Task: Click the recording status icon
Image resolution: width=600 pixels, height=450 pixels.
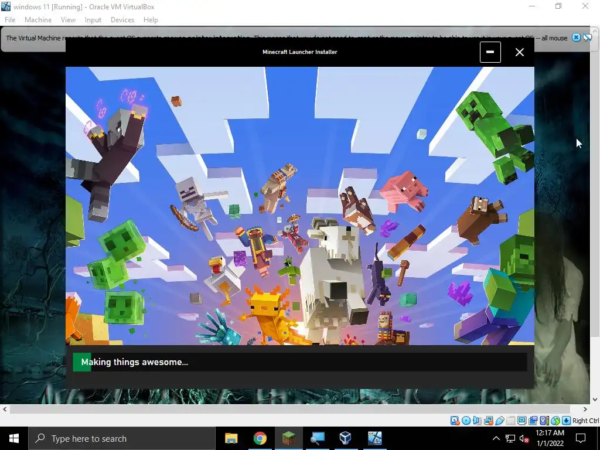Action: click(533, 421)
